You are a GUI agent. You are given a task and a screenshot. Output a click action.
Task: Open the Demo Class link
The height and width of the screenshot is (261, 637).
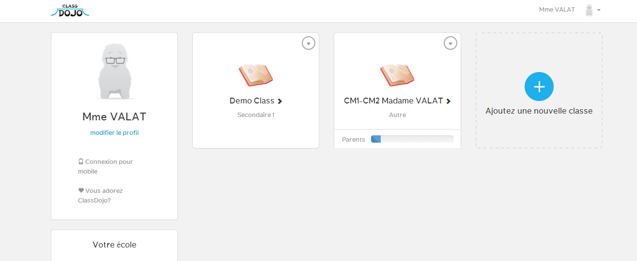[256, 101]
